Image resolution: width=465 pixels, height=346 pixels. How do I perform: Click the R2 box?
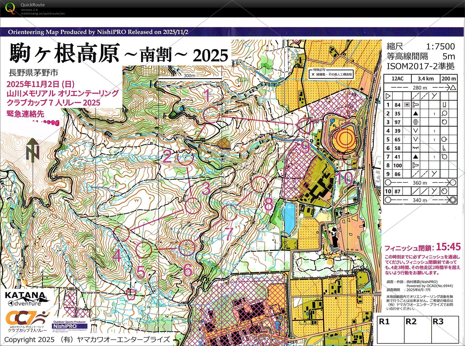418,329
